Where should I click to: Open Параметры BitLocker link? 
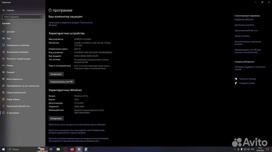coord(244,20)
